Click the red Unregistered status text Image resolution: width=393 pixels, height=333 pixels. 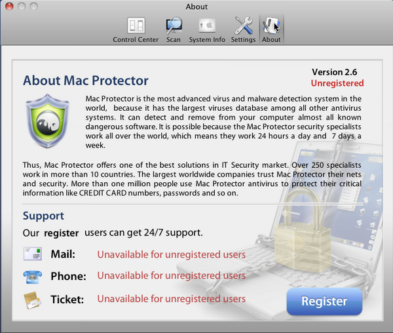click(x=337, y=83)
